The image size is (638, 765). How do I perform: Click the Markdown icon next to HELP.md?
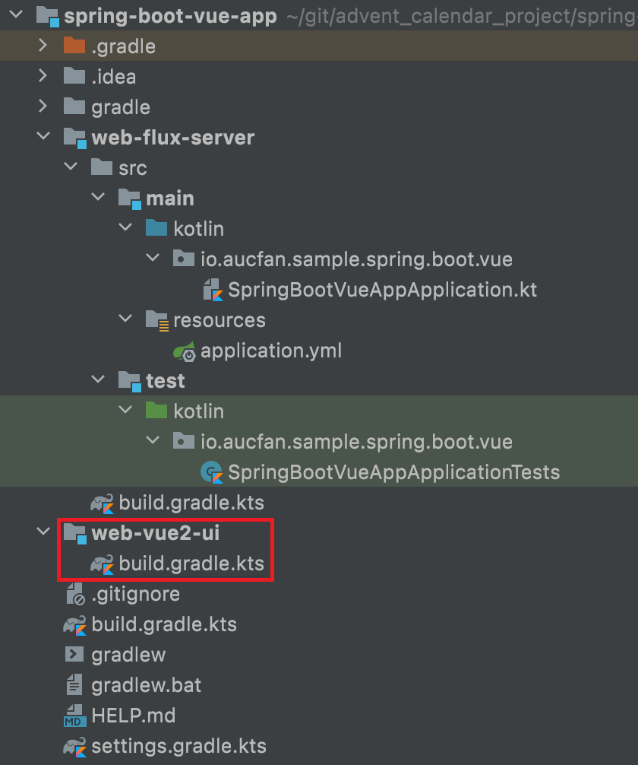click(x=74, y=715)
